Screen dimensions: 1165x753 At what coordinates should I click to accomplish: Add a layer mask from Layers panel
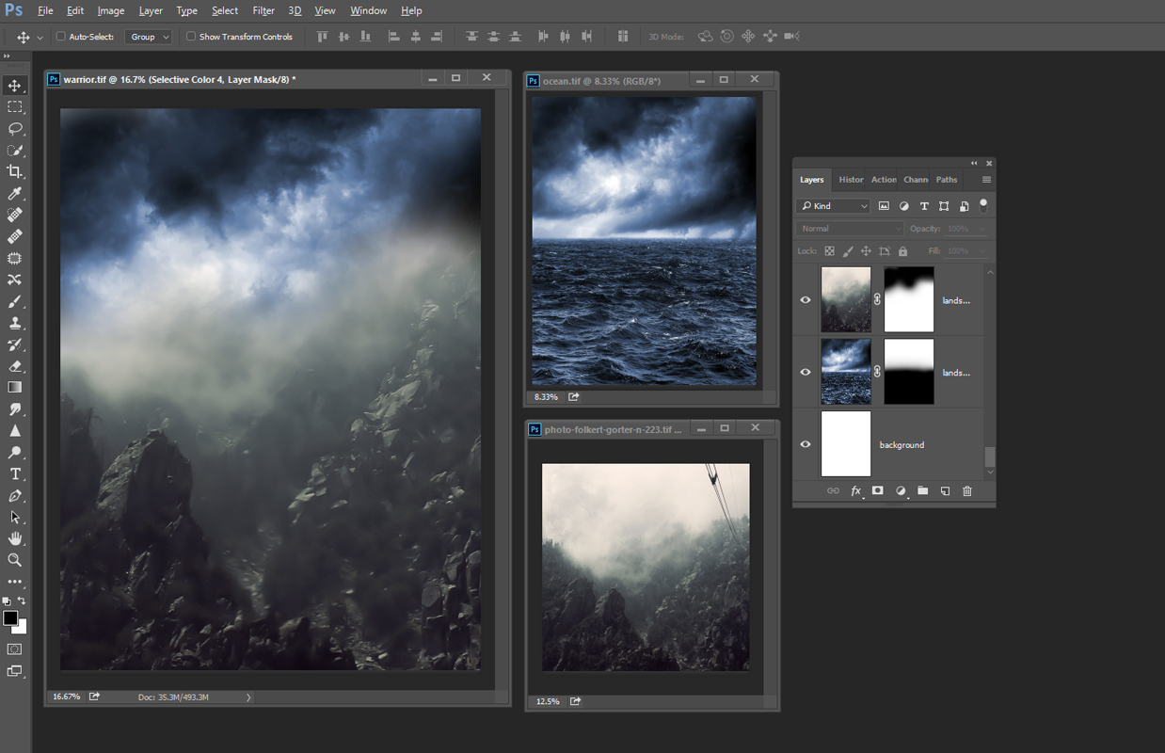coord(877,491)
